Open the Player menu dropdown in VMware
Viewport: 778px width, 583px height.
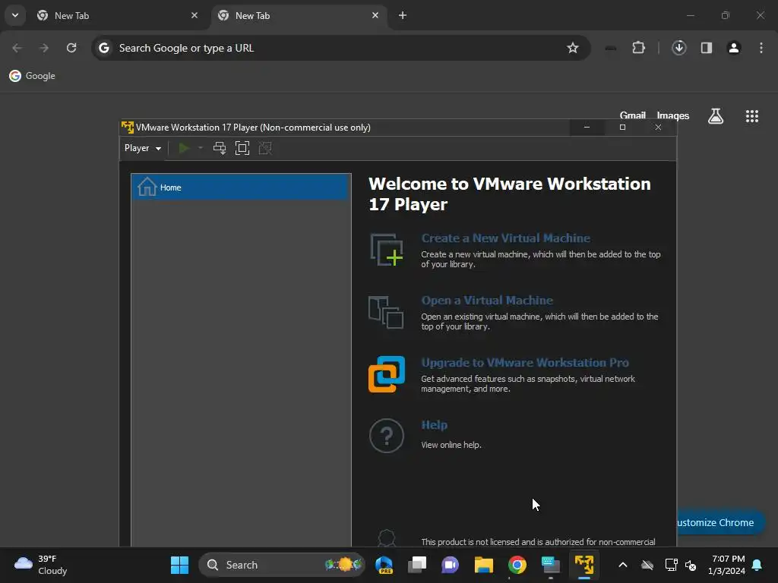(142, 148)
